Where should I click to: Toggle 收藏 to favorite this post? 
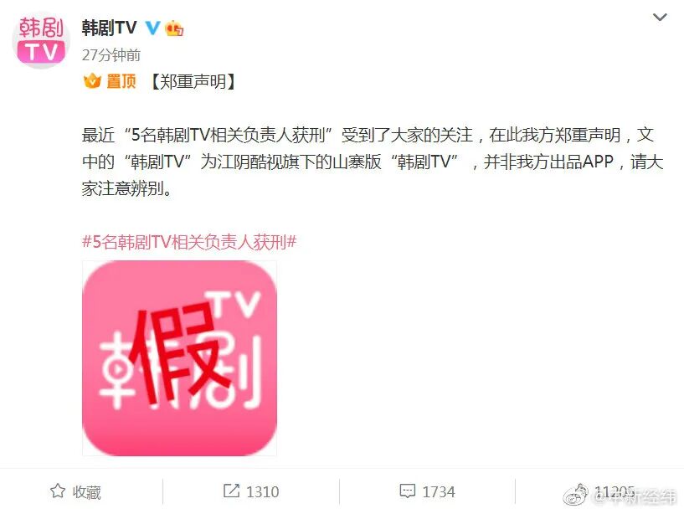(x=75, y=491)
